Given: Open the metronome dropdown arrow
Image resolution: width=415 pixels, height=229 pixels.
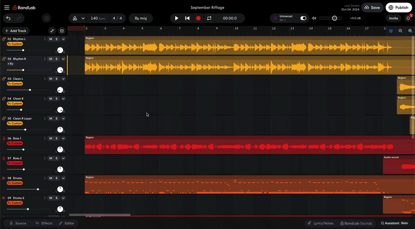Looking at the screenshot, I should [83, 18].
